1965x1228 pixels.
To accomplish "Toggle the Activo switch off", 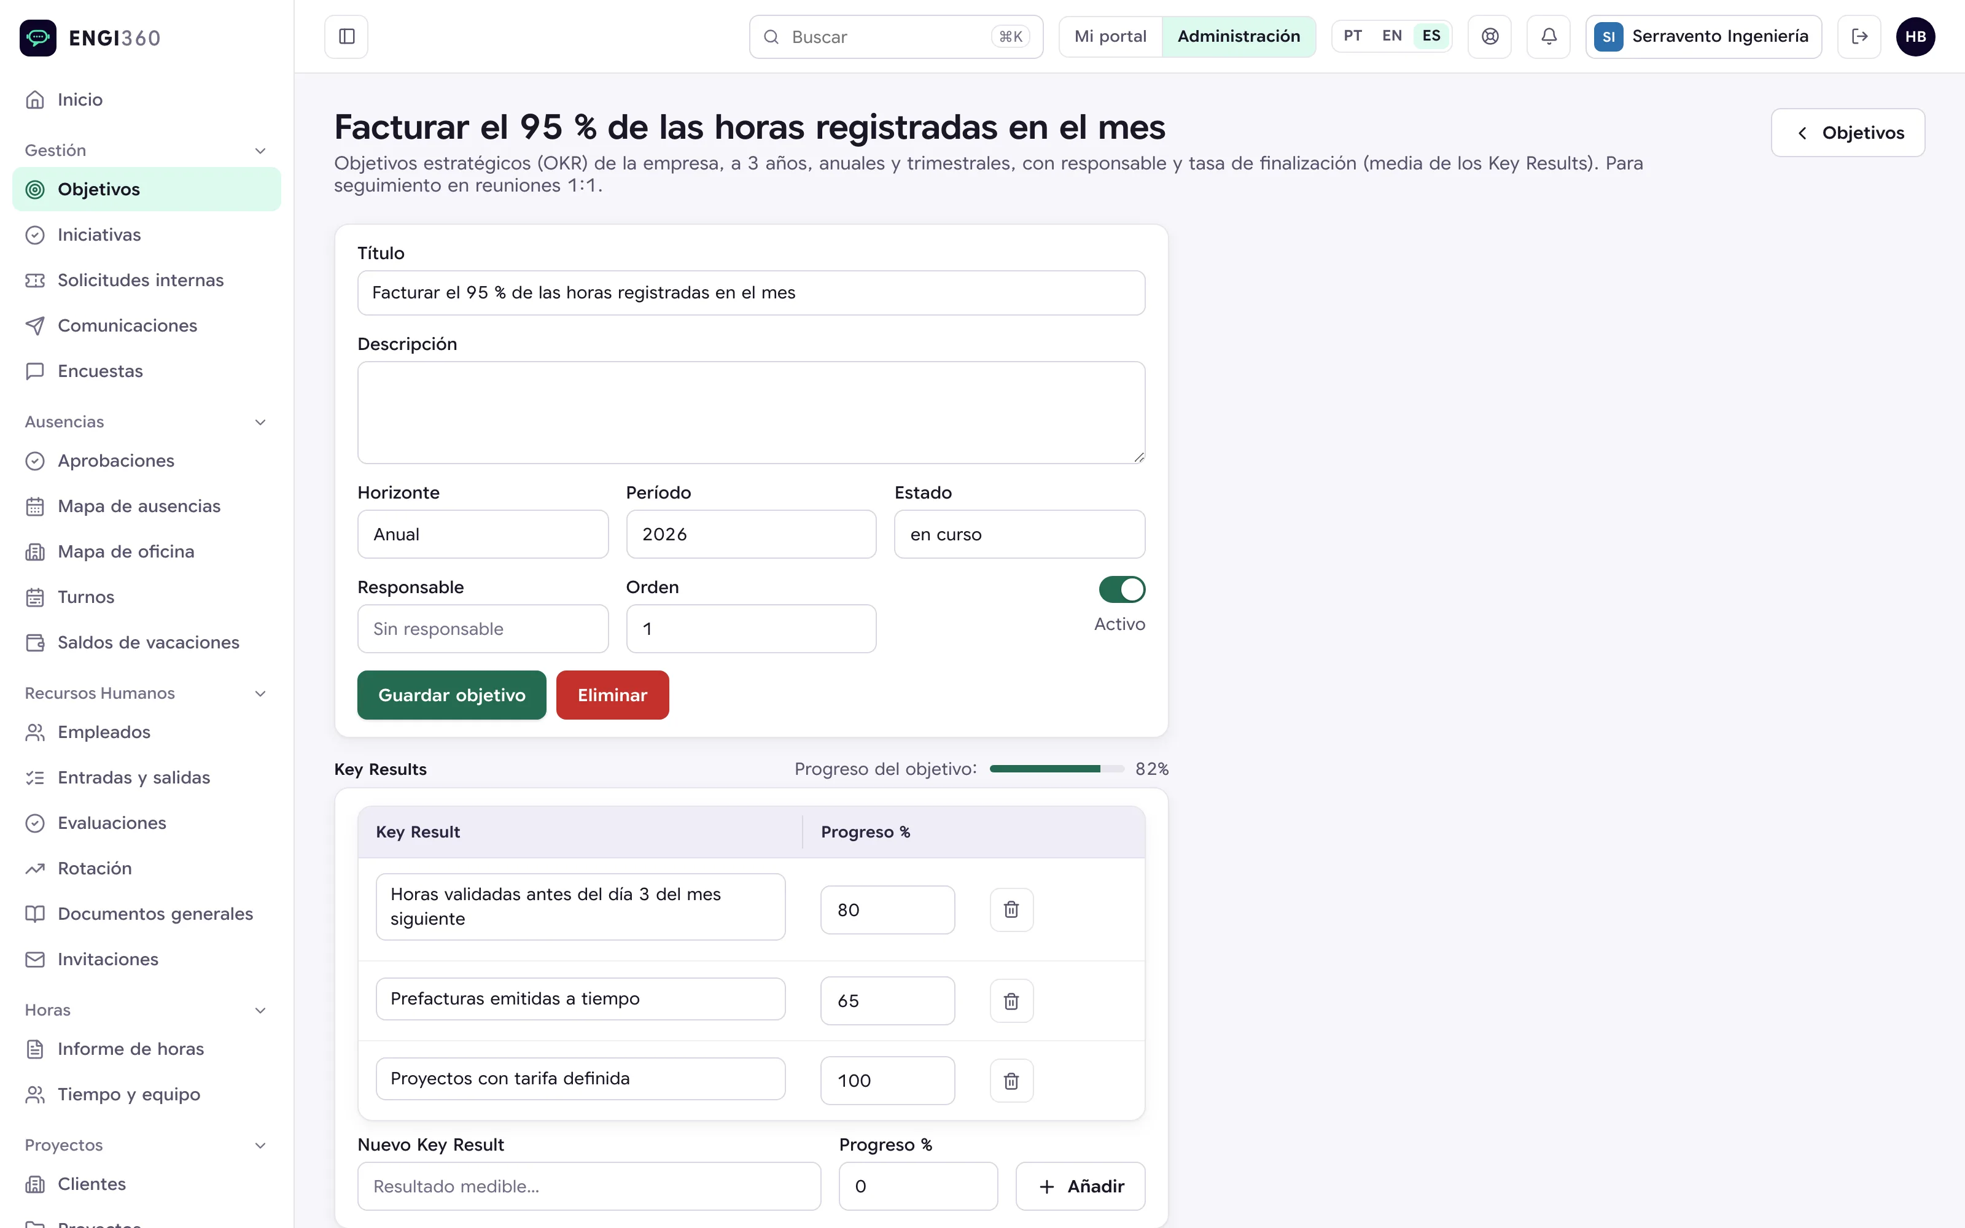I will tap(1122, 589).
